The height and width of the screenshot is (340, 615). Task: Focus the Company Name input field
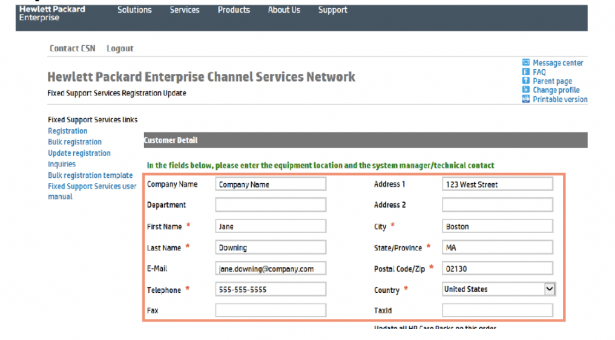[x=271, y=184]
